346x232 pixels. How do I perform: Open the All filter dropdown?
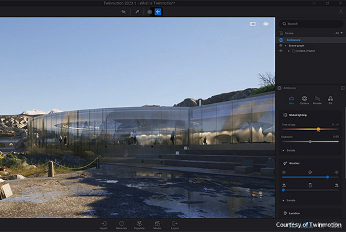tap(339, 33)
